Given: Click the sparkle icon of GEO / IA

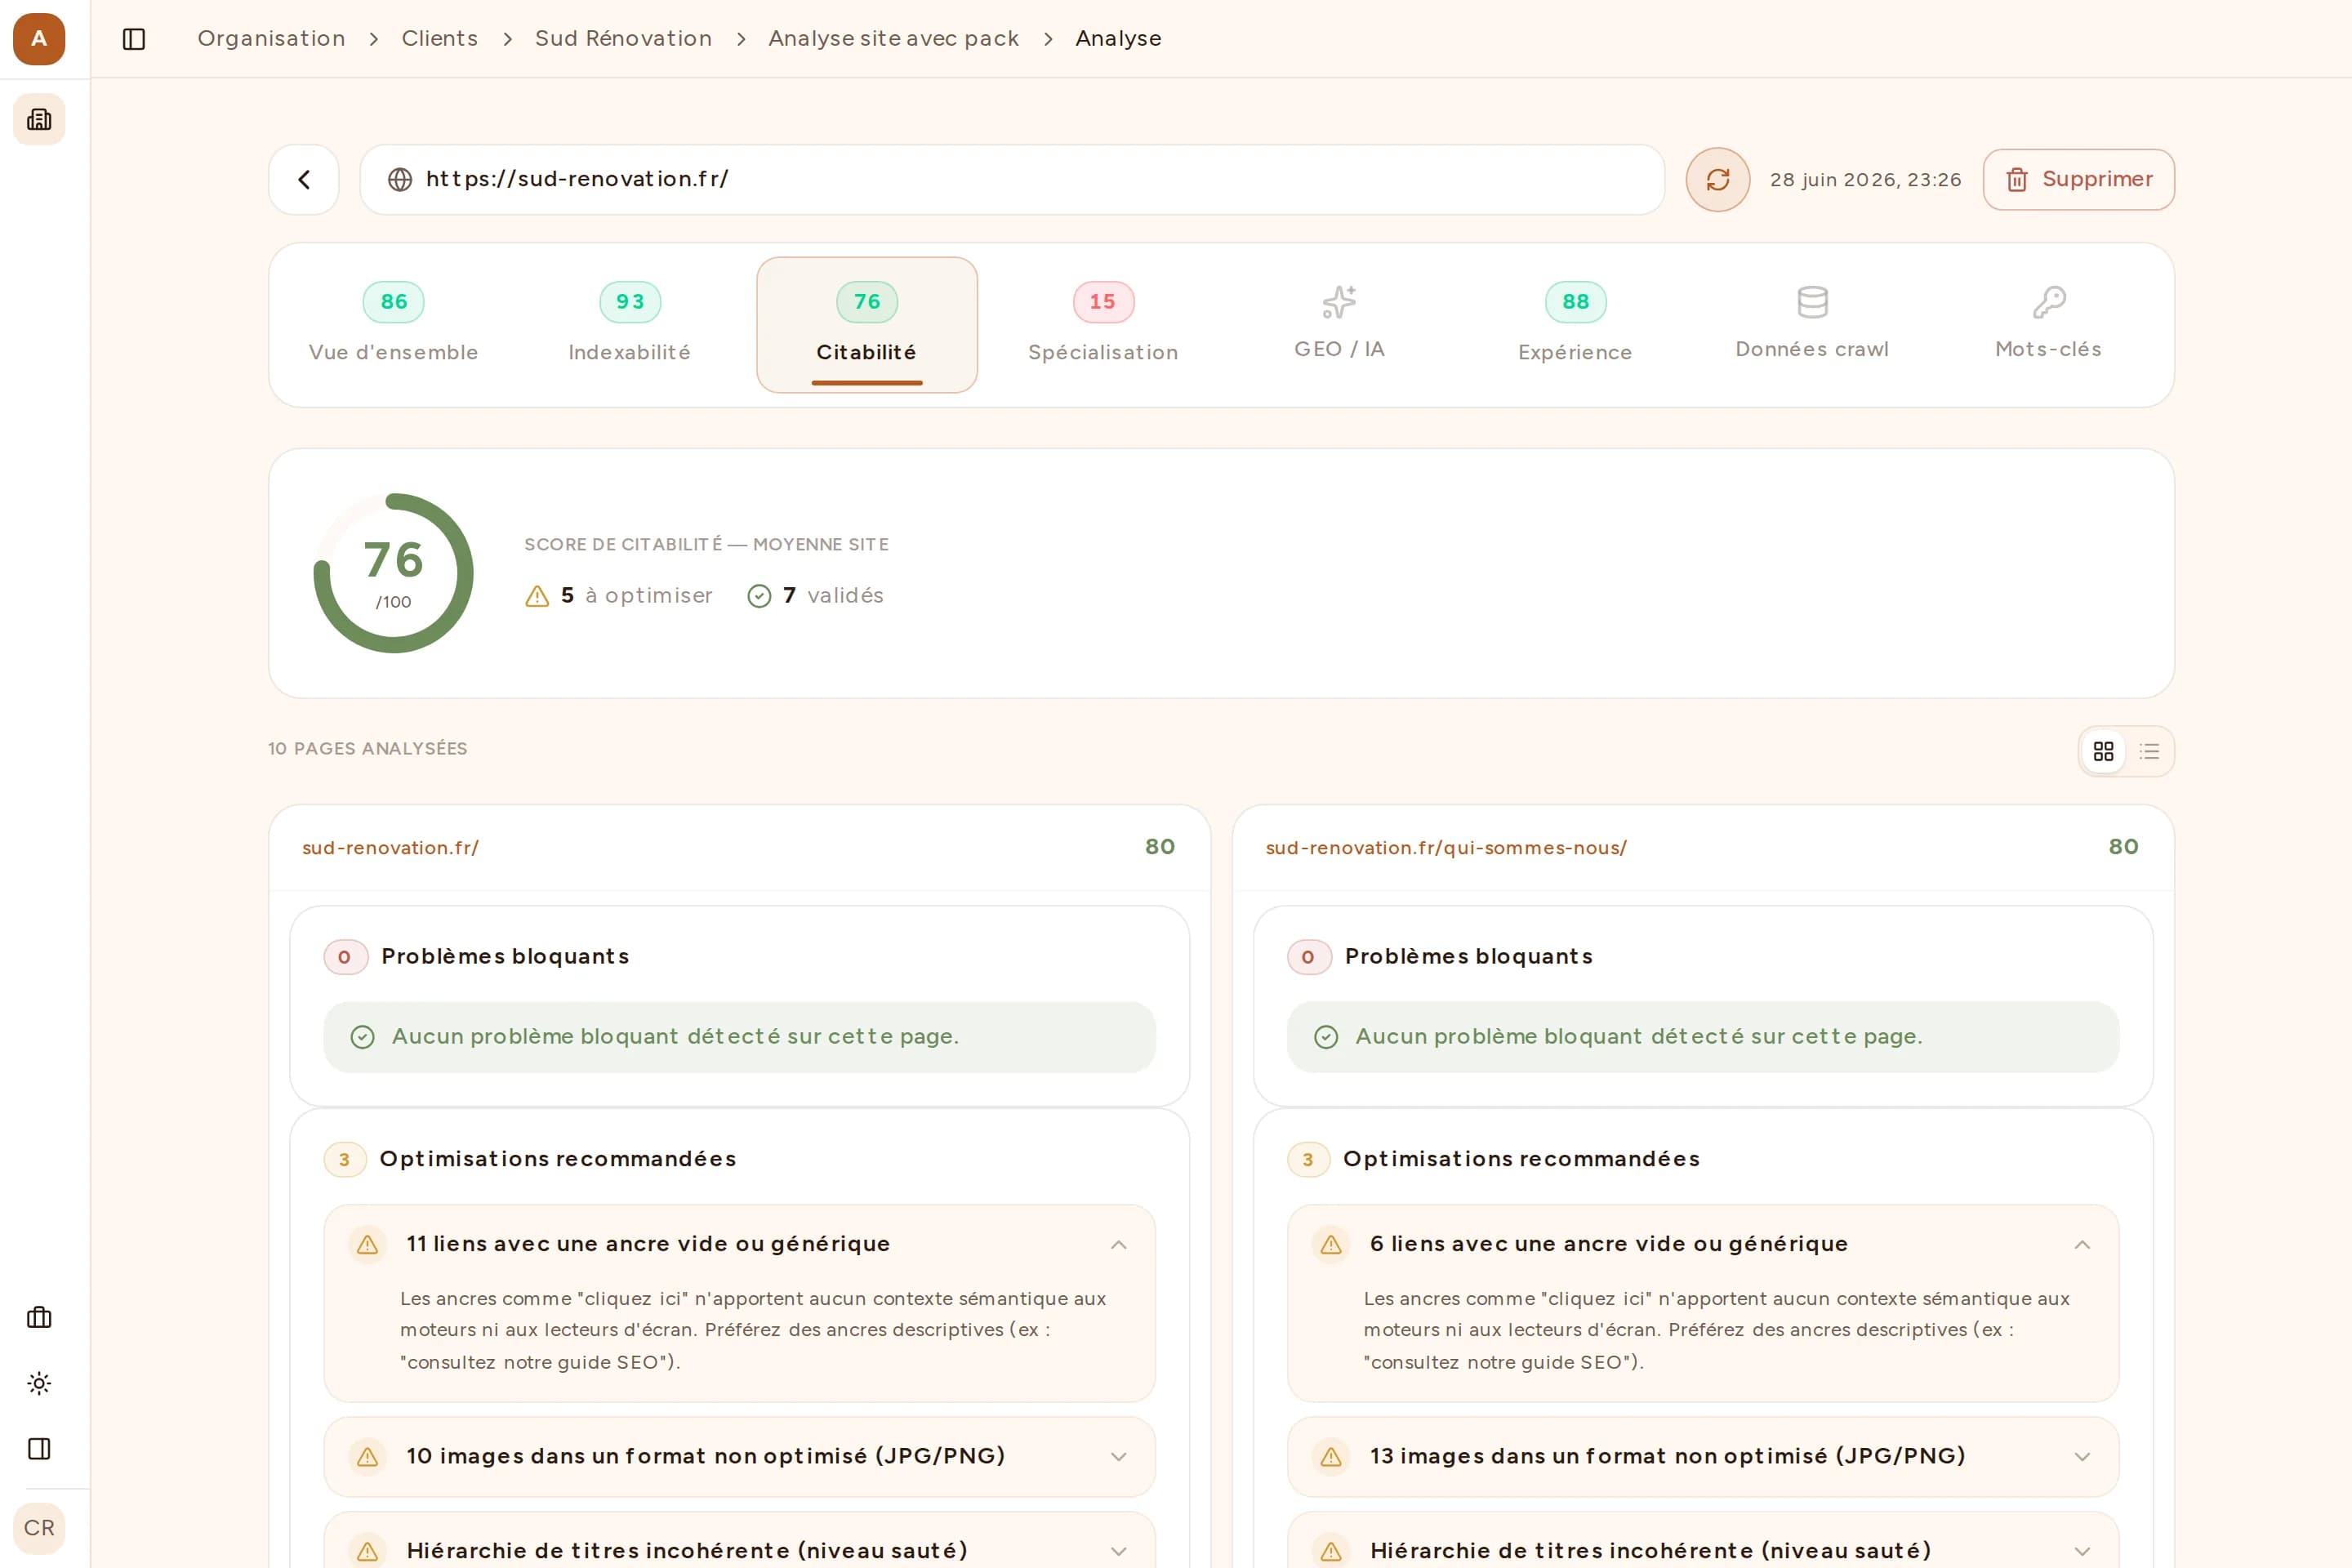Looking at the screenshot, I should [x=1339, y=301].
